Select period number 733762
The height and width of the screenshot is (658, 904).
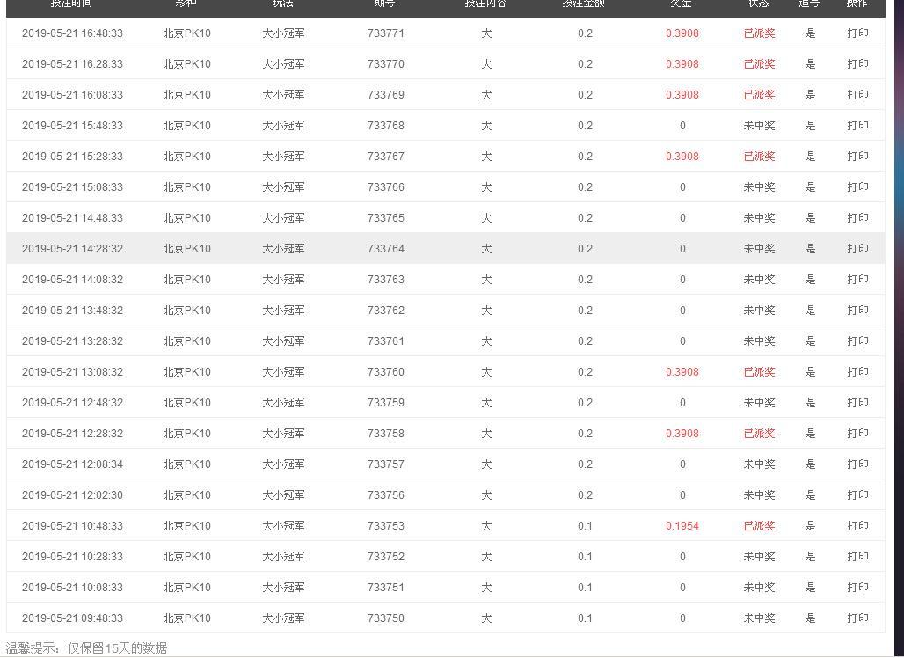pyautogui.click(x=386, y=311)
